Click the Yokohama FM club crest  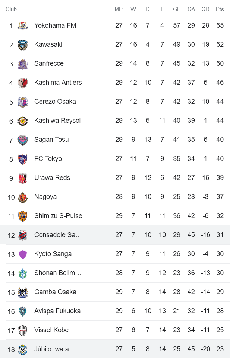(22, 25)
